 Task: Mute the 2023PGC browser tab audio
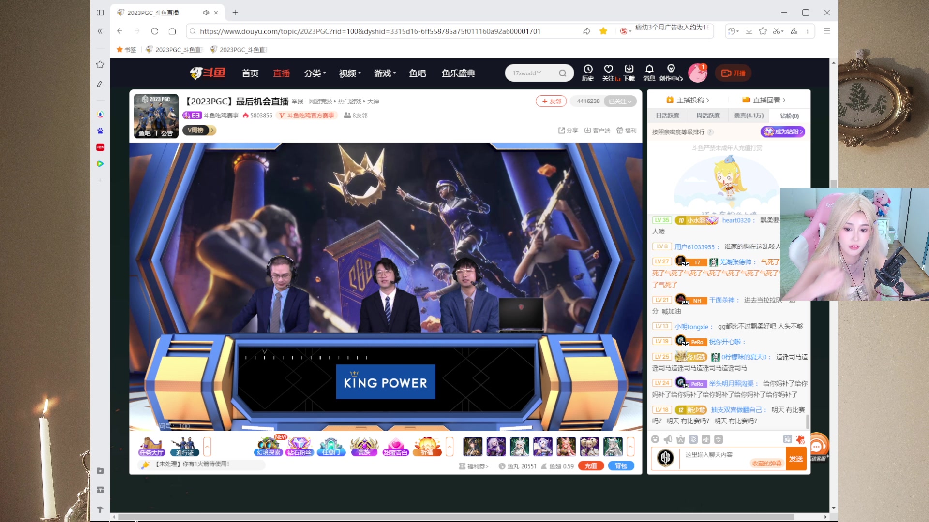click(x=206, y=13)
